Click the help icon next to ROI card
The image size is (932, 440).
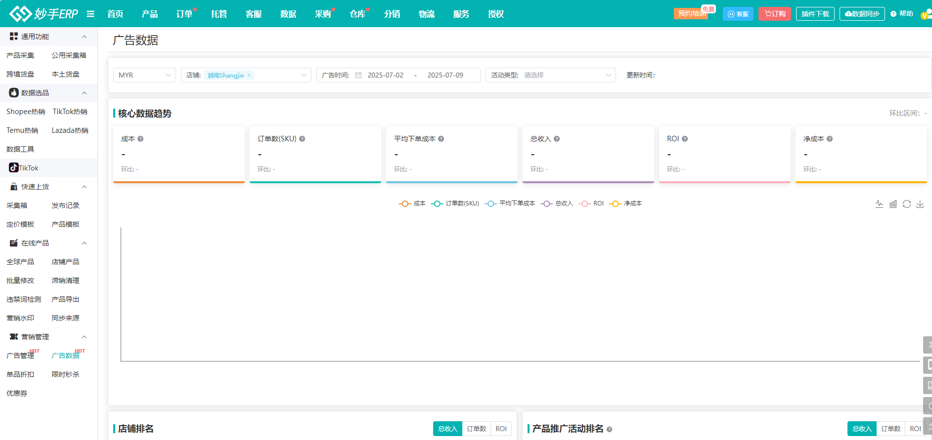click(685, 139)
